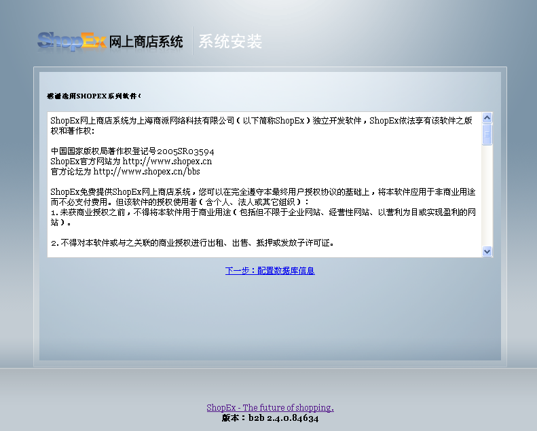
Task: Click license clause 2 about renting or selling
Action: pos(193,243)
